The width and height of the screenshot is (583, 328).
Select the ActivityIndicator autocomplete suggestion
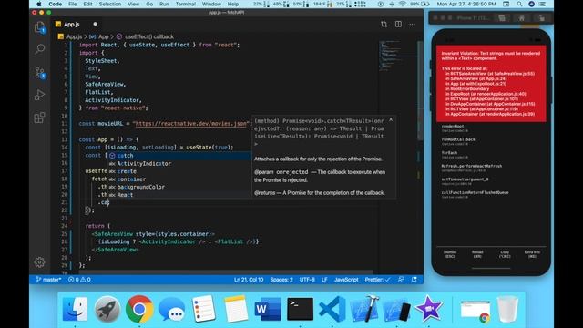[x=179, y=163]
